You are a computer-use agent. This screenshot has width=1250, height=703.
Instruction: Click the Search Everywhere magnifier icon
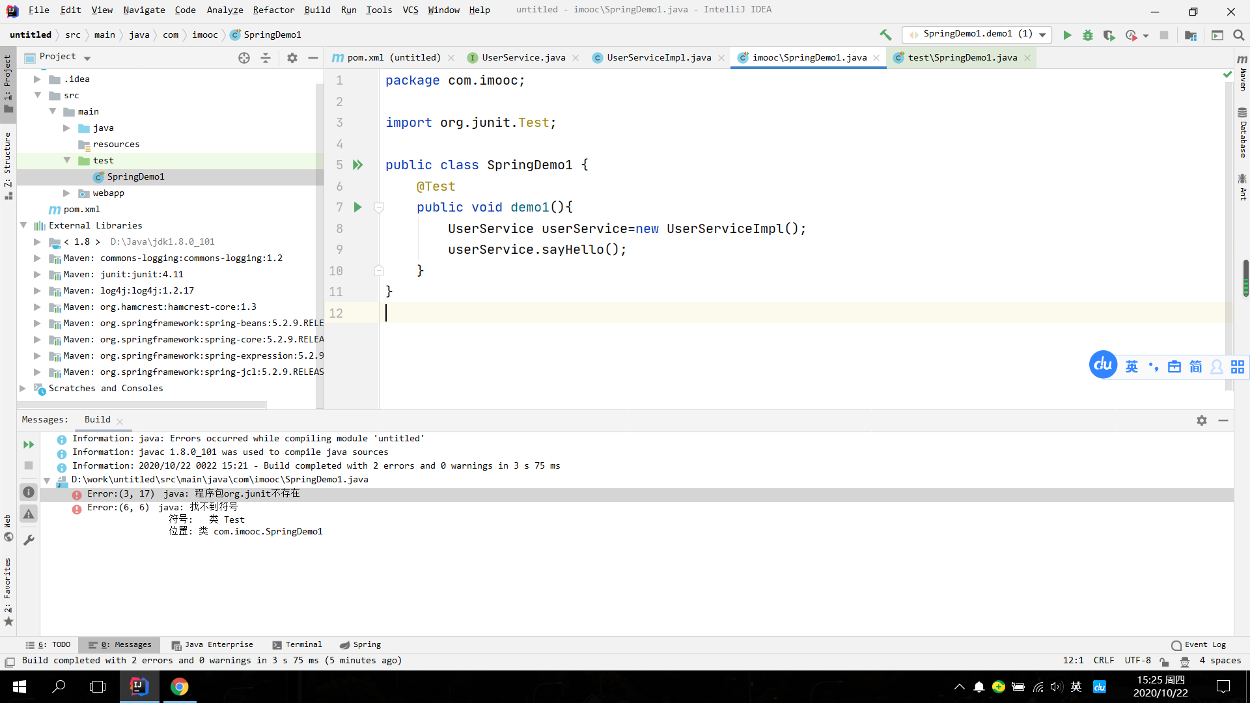pyautogui.click(x=1239, y=35)
